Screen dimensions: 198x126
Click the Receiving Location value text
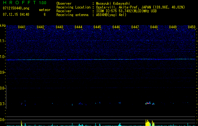(x=140, y=7)
